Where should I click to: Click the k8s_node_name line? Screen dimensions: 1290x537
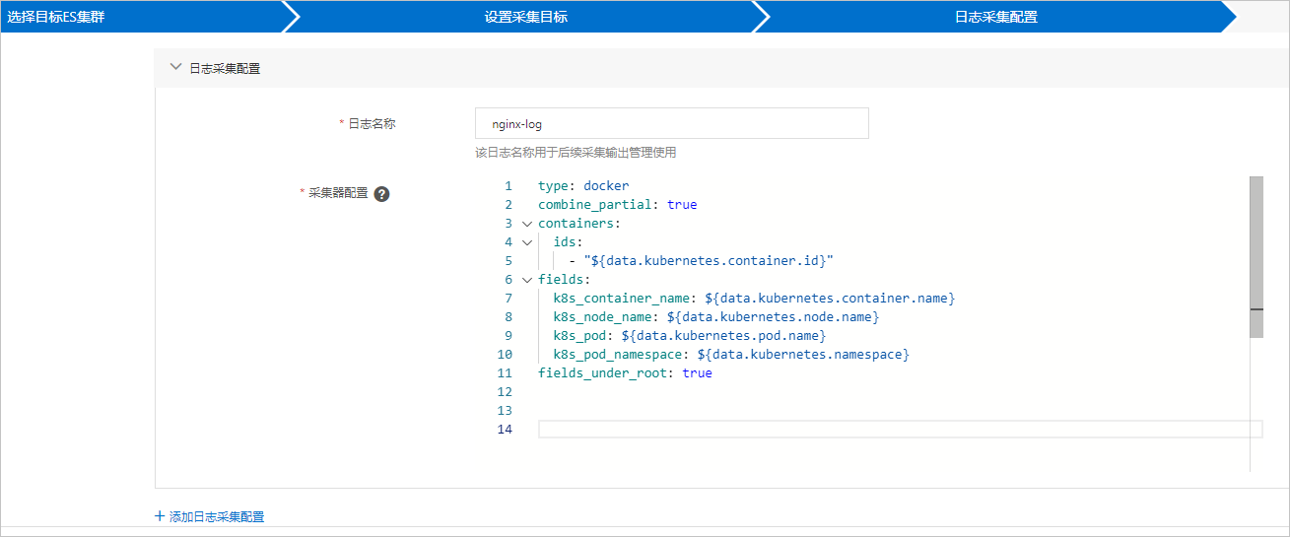715,316
